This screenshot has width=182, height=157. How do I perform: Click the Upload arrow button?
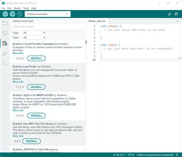[12, 14]
